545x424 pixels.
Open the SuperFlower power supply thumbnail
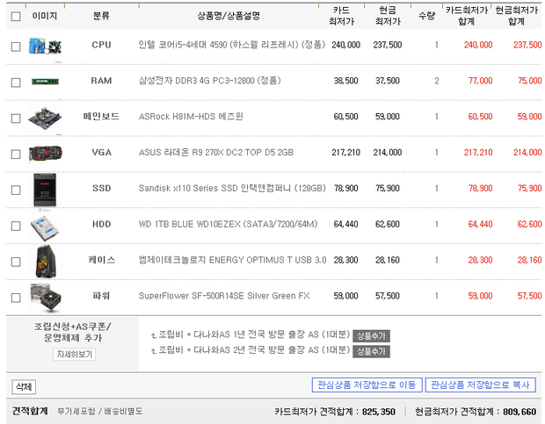click(44, 296)
